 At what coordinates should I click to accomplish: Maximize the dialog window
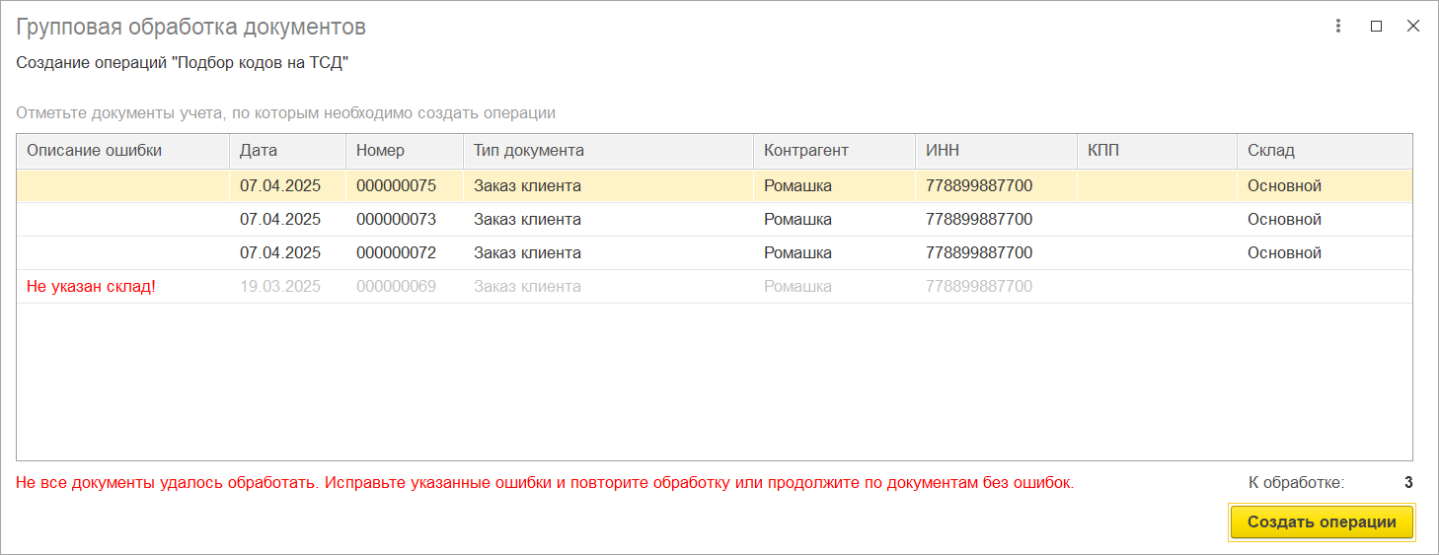[1376, 27]
